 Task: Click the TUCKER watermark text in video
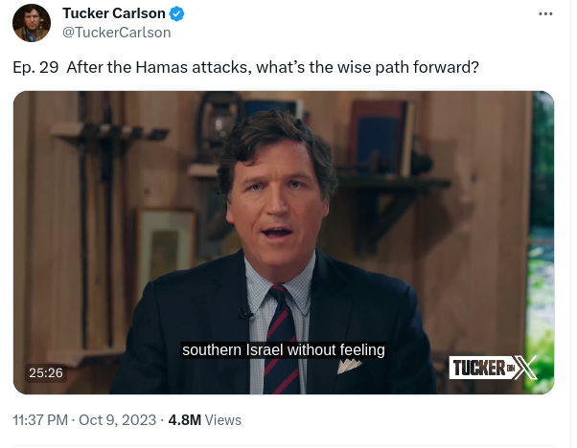[479, 369]
